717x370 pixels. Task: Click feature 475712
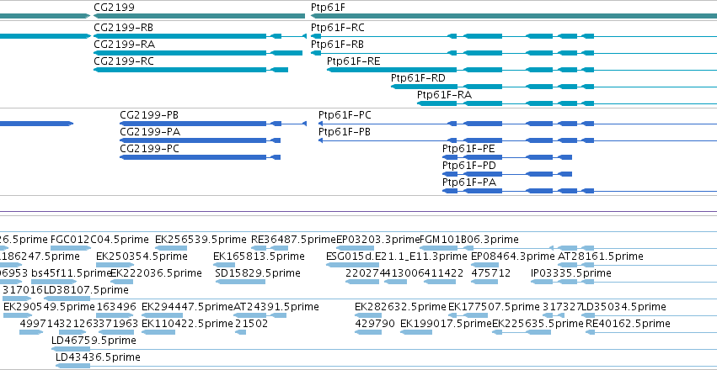(484, 282)
